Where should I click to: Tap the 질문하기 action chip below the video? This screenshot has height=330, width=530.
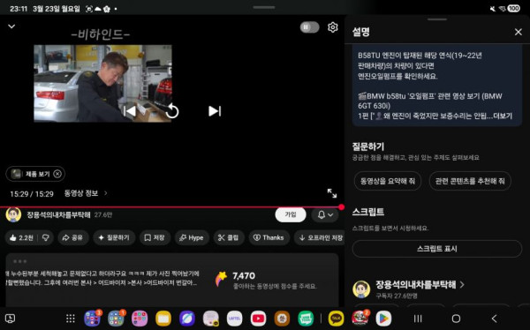(114, 237)
